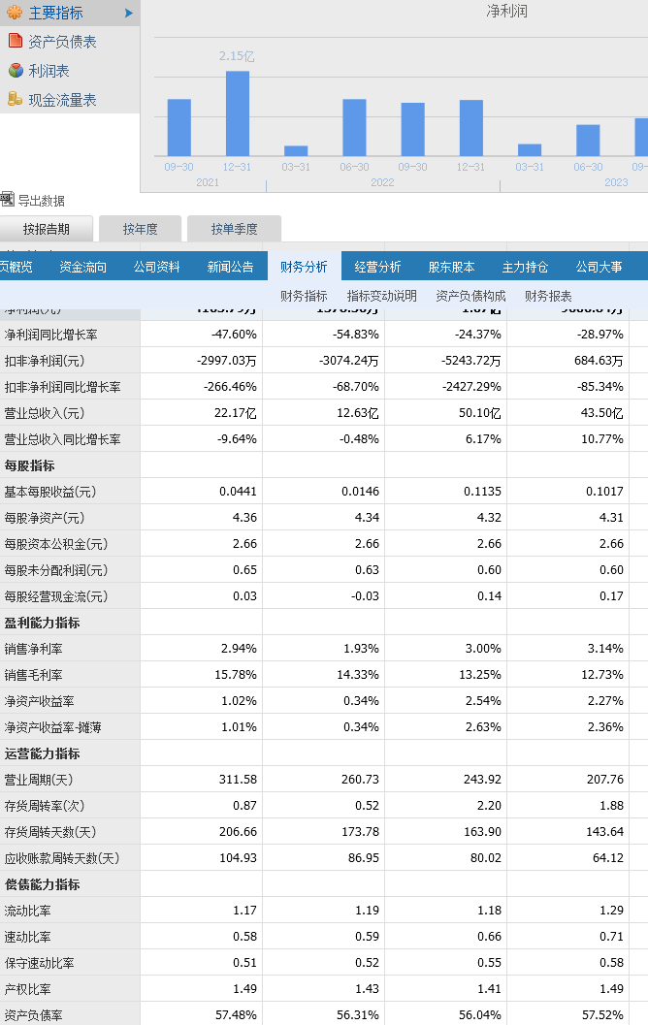Click the 资产负债表 red document icon
Screen dimensions: 648x1025
pyautogui.click(x=16, y=41)
